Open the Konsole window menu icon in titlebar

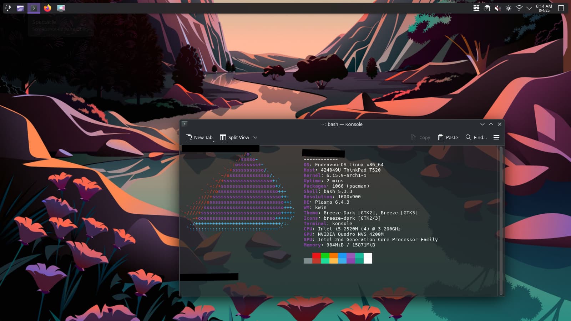[185, 124]
